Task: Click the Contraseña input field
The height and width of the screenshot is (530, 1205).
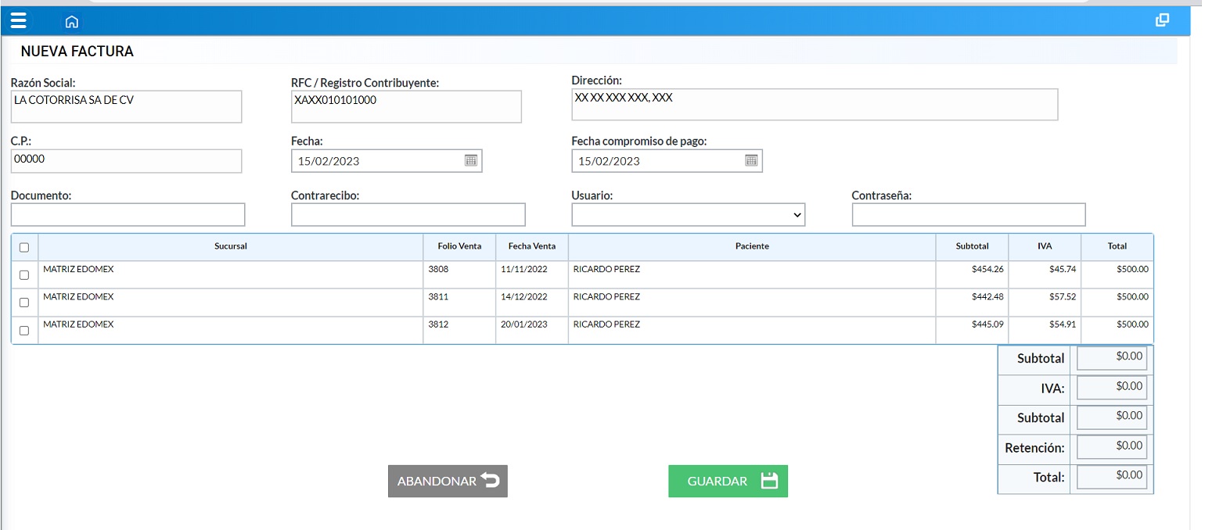Action: (969, 215)
